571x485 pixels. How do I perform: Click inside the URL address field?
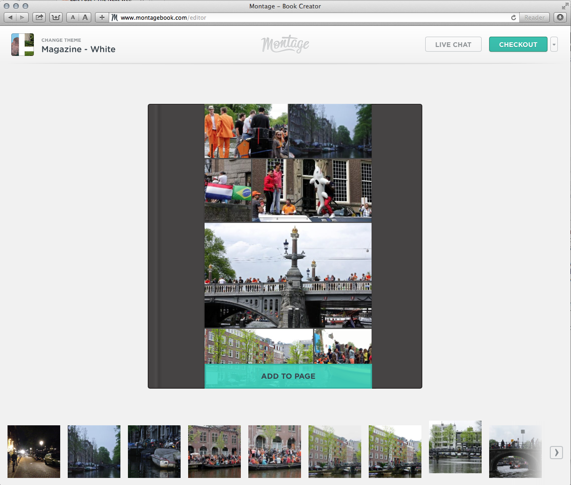coord(235,17)
